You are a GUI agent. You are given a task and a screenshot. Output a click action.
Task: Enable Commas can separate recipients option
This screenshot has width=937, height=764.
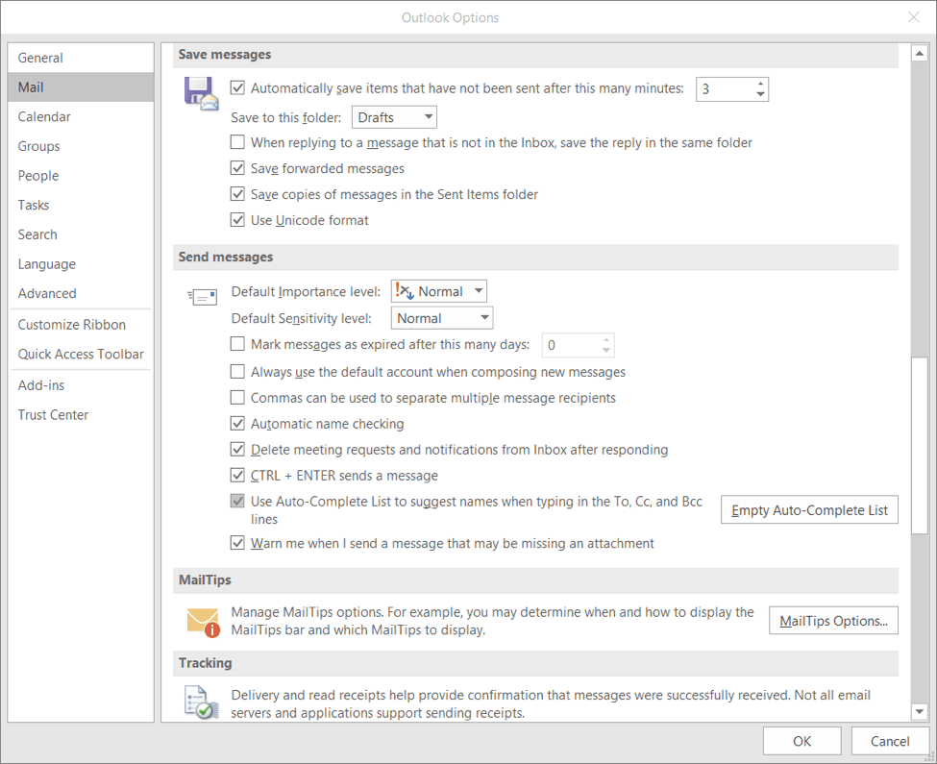pyautogui.click(x=238, y=397)
